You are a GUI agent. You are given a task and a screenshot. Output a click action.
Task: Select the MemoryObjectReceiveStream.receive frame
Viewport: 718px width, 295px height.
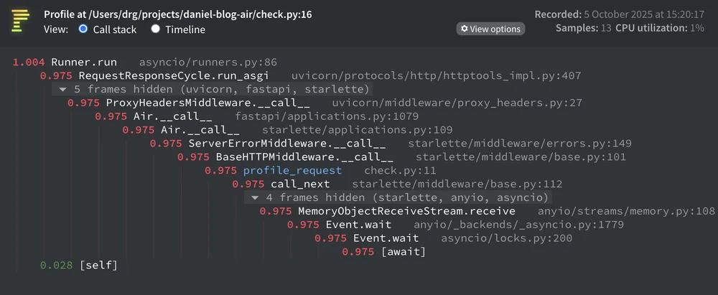coord(488,212)
